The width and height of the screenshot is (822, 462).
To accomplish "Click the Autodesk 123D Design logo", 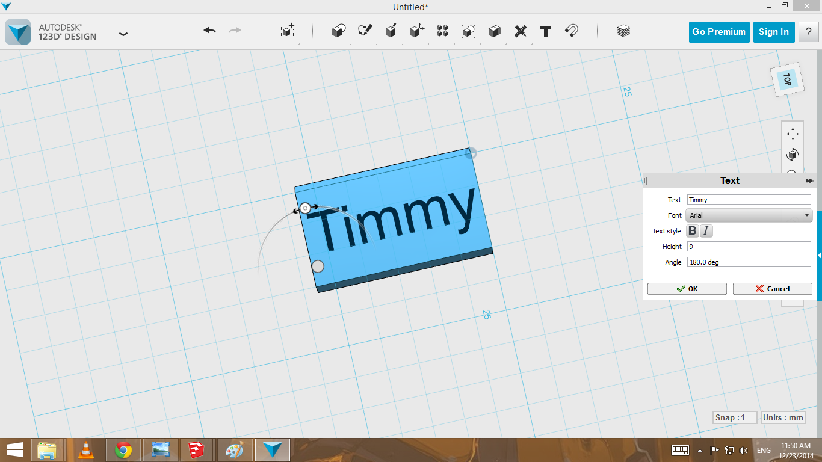I will click(x=18, y=32).
